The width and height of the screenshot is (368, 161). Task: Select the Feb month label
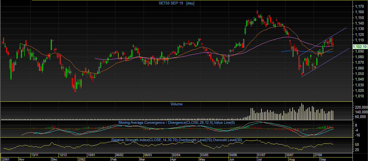pos(114,159)
